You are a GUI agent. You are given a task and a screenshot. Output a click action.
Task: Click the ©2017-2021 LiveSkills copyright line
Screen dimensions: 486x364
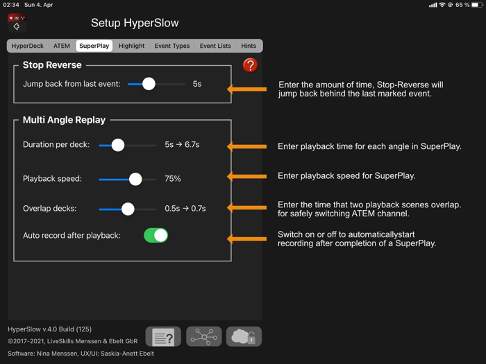(x=72, y=341)
